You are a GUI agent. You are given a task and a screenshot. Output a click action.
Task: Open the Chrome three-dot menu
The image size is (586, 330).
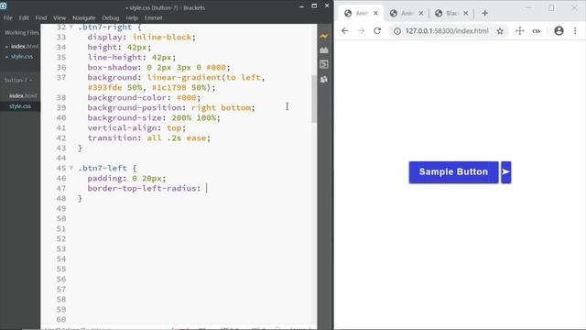coord(575,31)
